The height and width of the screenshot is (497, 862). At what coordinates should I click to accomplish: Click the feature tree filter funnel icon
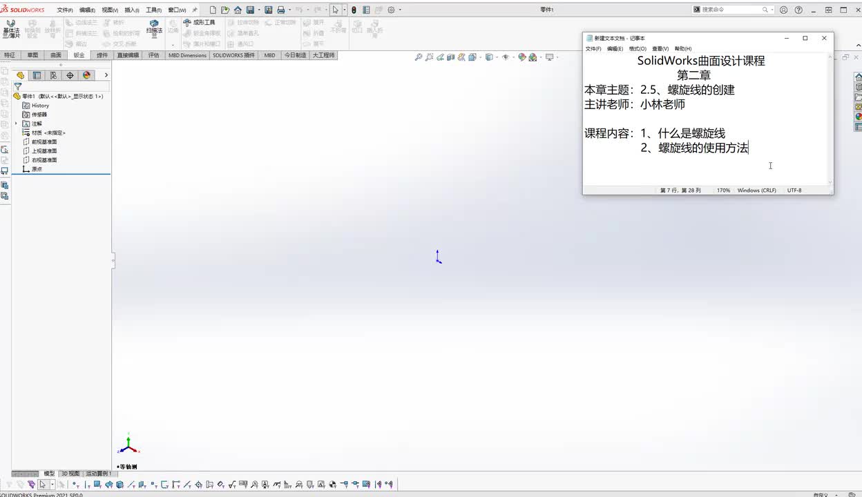[x=18, y=87]
